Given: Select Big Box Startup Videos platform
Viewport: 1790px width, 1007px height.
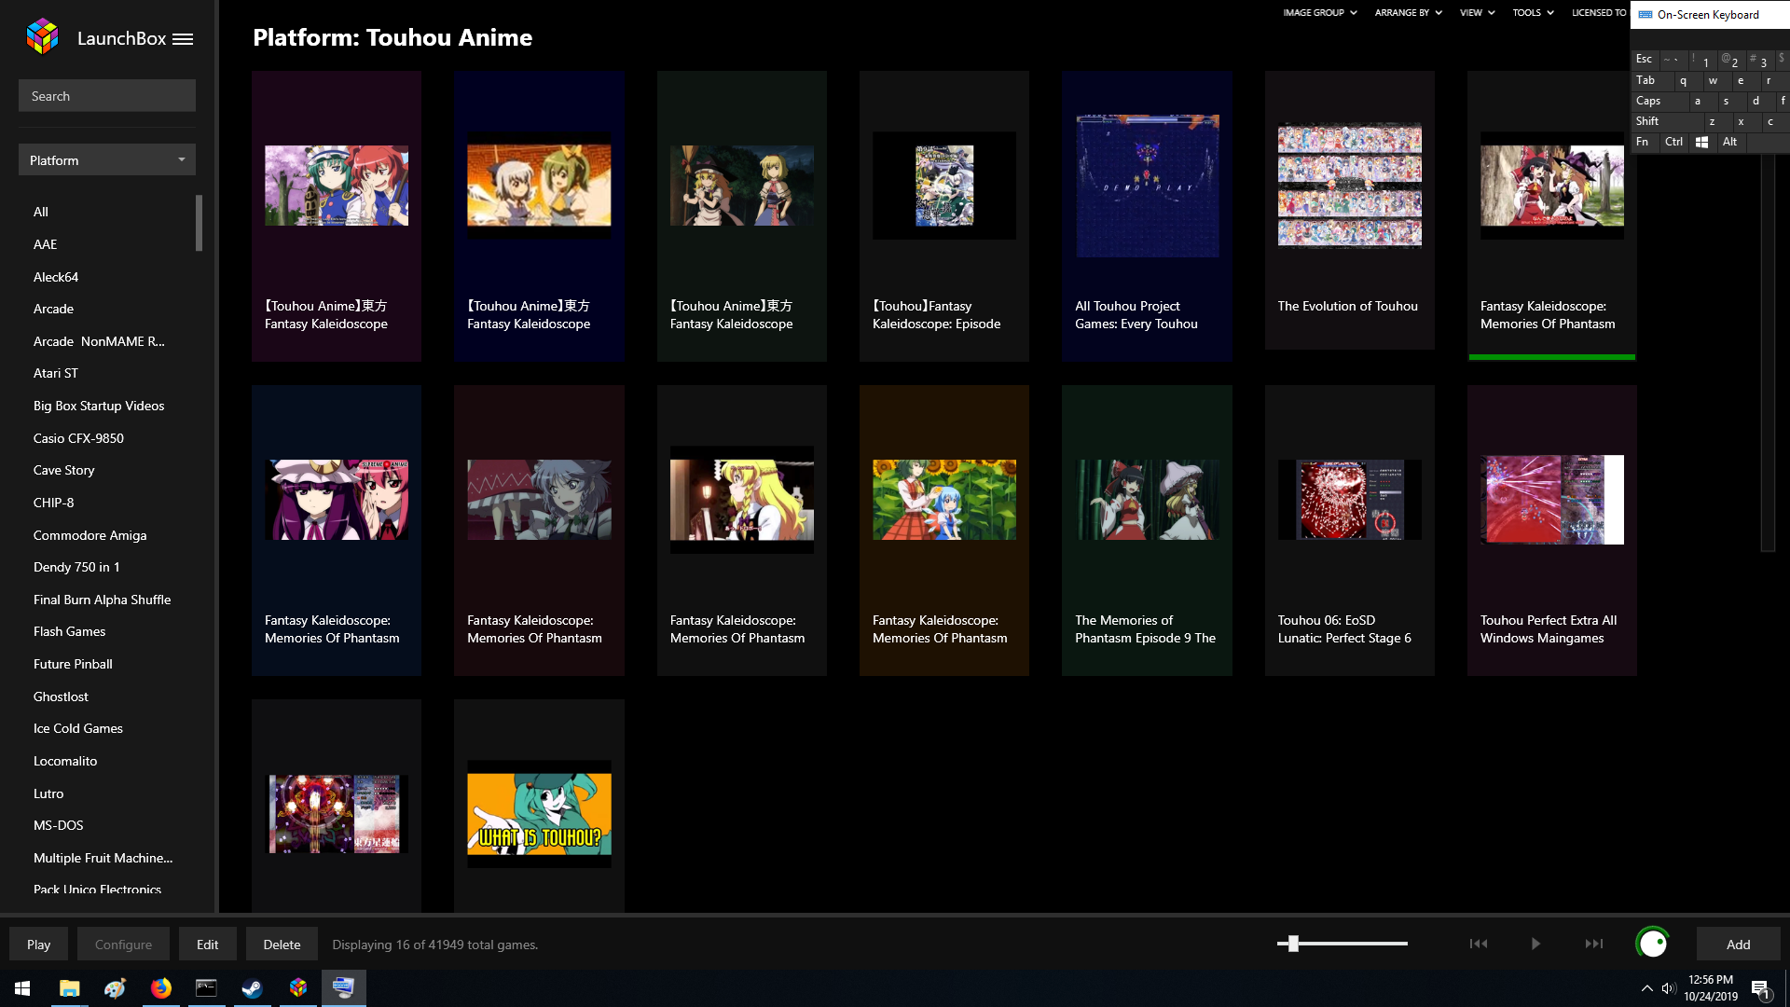Looking at the screenshot, I should point(99,406).
